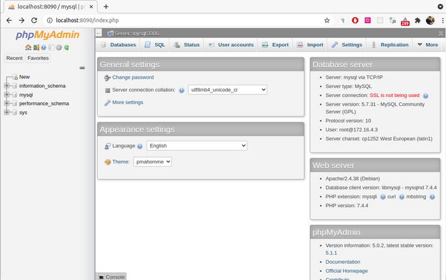This screenshot has height=280, width=446.
Task: Click the extension with 289 badge
Action: [x=405, y=21]
